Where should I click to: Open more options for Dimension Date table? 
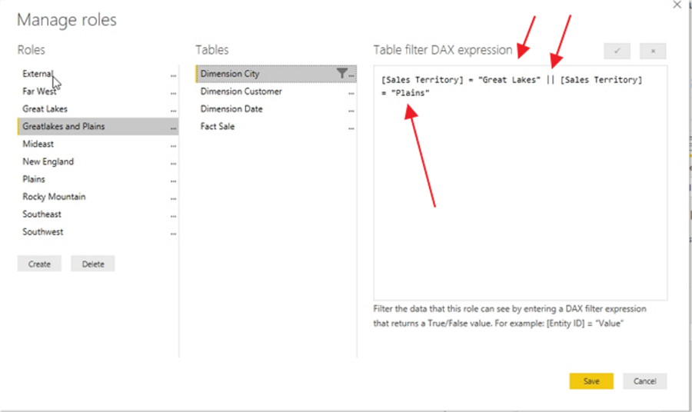(351, 111)
